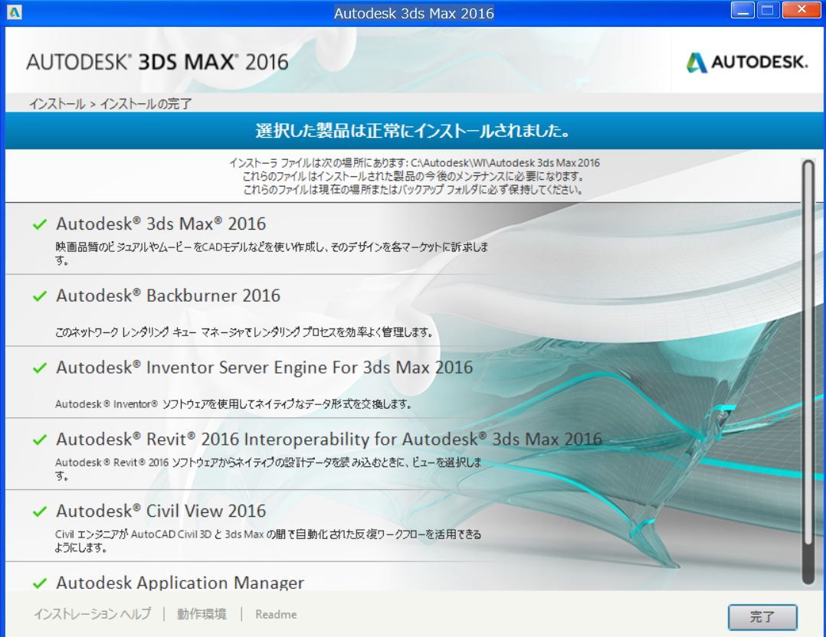Click the maximize window button

[x=768, y=10]
